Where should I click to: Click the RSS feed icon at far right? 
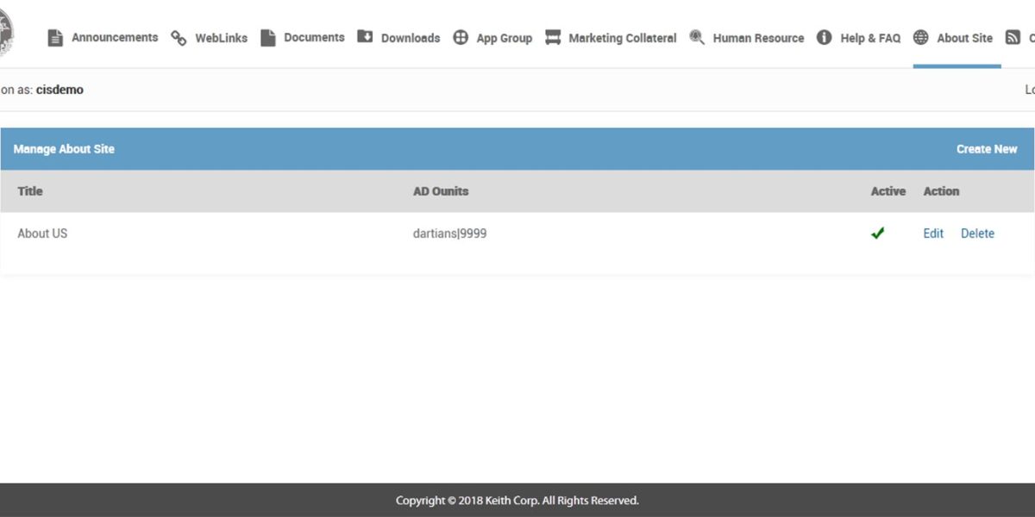coord(1014,37)
